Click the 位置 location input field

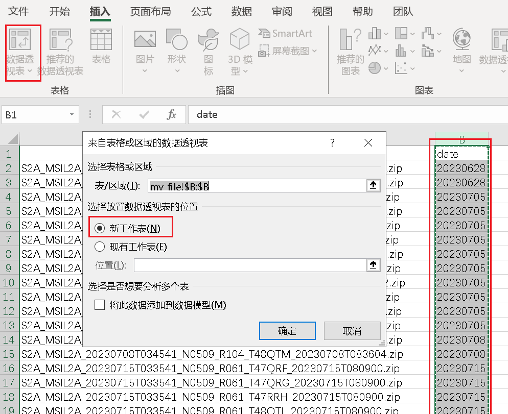(250, 265)
